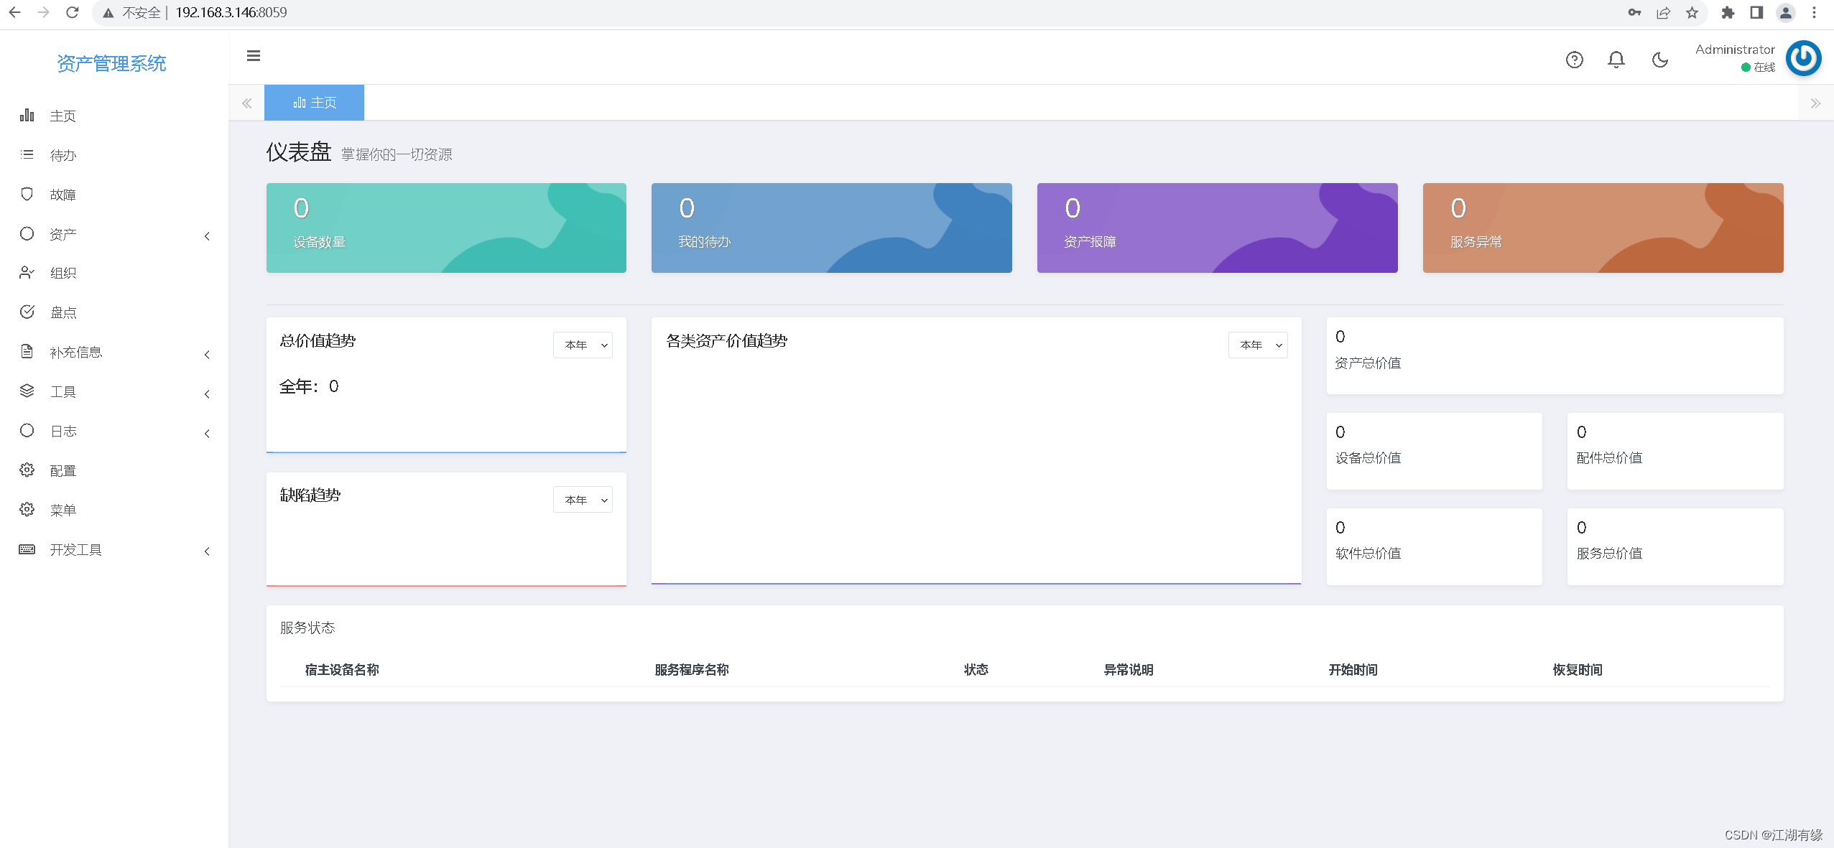The height and width of the screenshot is (848, 1834).
Task: Click the hamburger menu collapse icon
Action: tap(253, 56)
